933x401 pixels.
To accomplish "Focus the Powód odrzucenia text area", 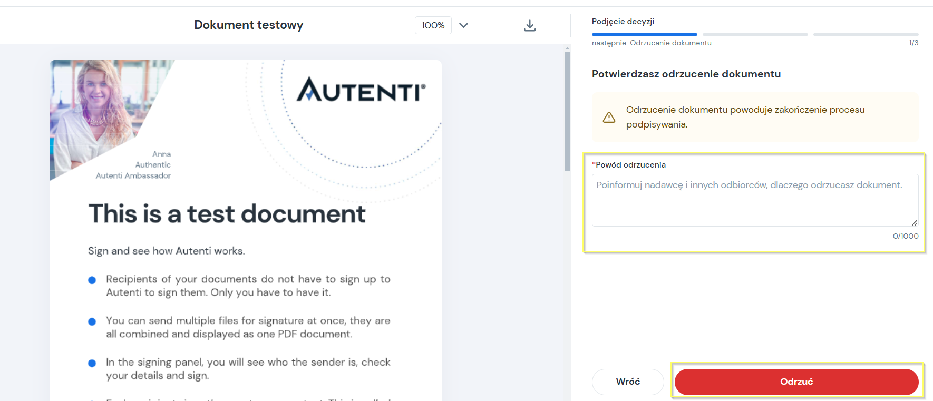I will pos(755,200).
